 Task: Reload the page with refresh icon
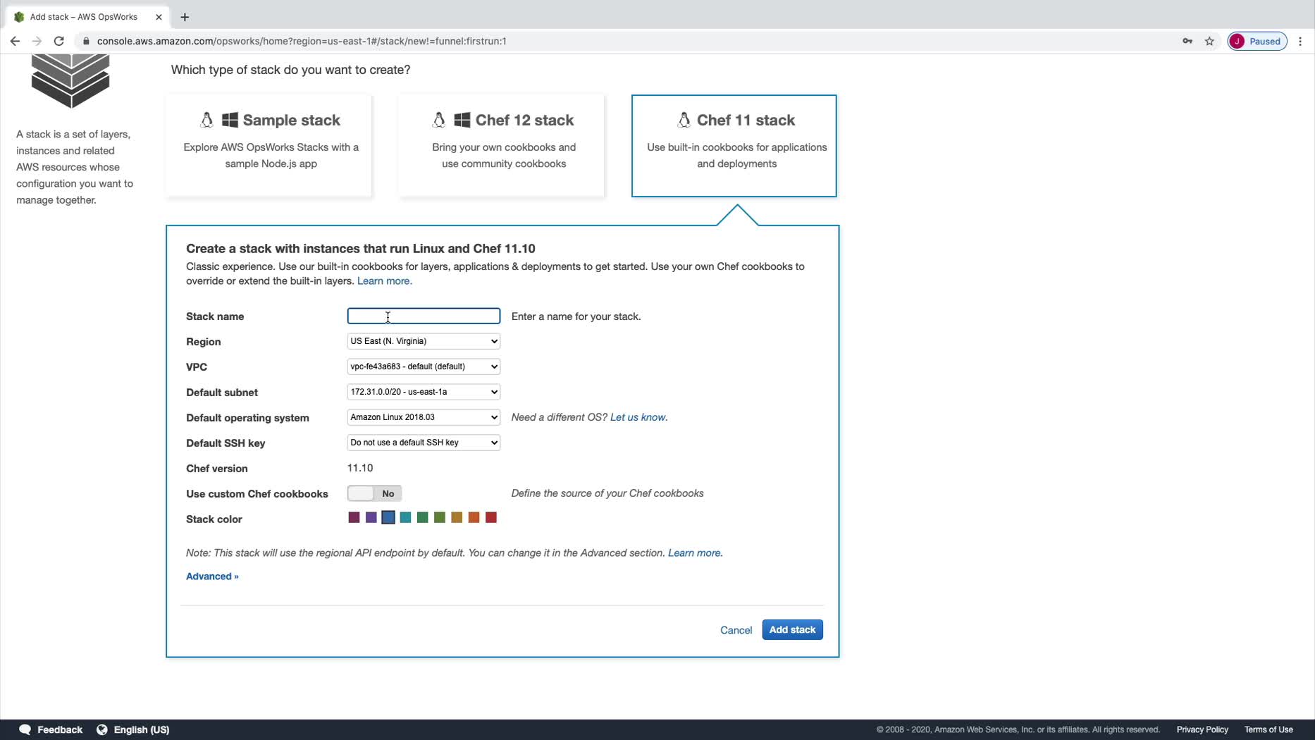point(59,41)
